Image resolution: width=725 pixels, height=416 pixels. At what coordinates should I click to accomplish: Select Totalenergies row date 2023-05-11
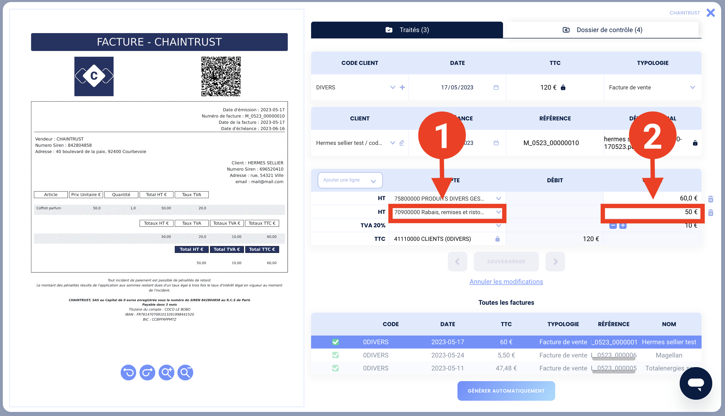pyautogui.click(x=448, y=368)
